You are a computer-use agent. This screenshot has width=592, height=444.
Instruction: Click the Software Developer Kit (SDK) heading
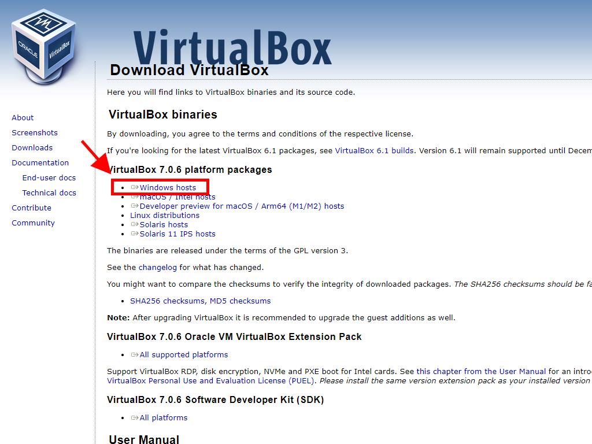[x=216, y=400]
